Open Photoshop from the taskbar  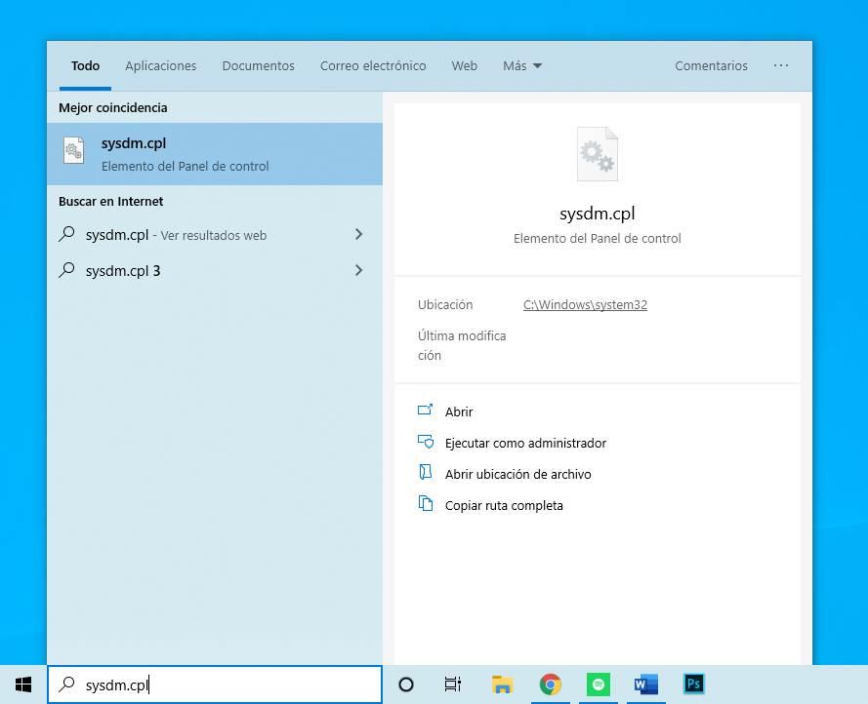(x=693, y=684)
